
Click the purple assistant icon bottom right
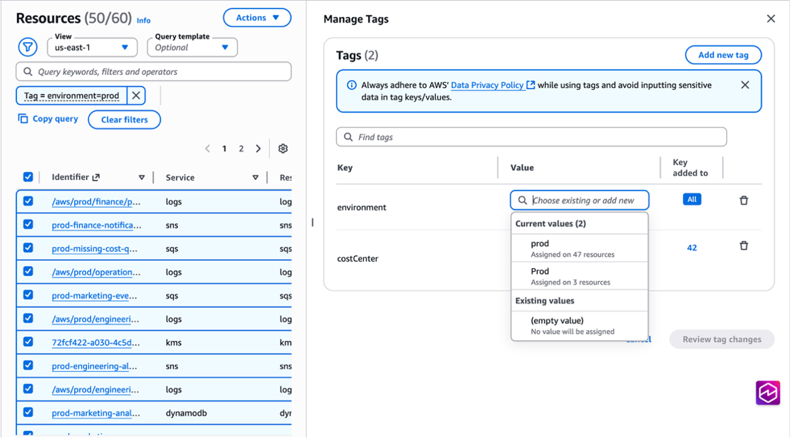(x=767, y=393)
